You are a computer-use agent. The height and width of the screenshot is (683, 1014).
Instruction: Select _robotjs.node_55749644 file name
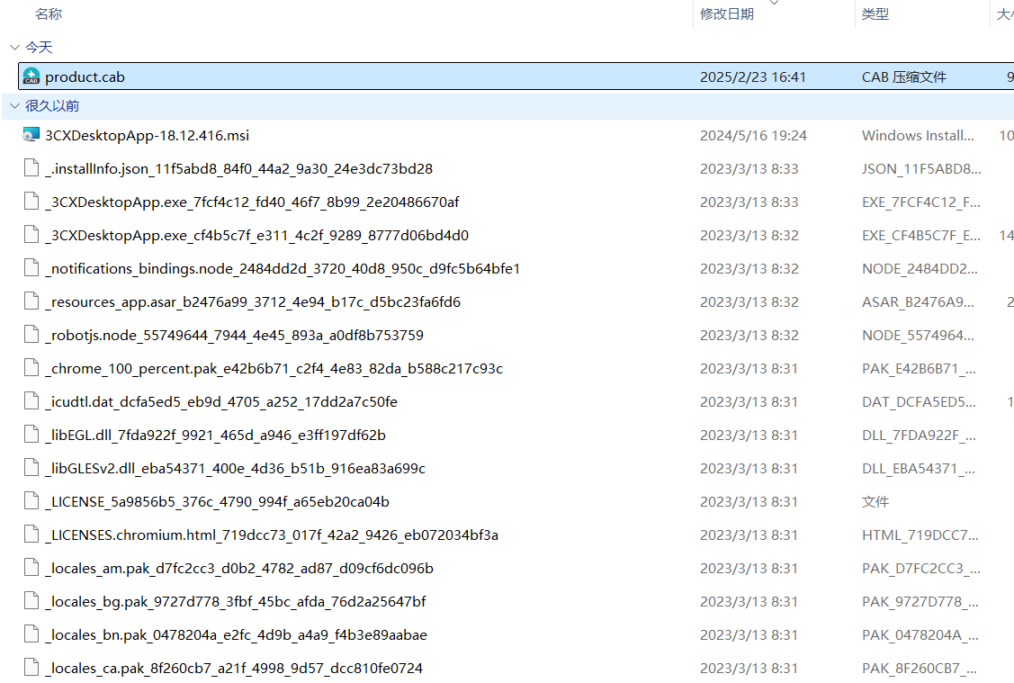(x=234, y=335)
